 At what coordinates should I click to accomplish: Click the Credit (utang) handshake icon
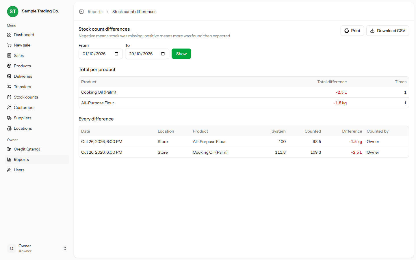tap(9, 149)
